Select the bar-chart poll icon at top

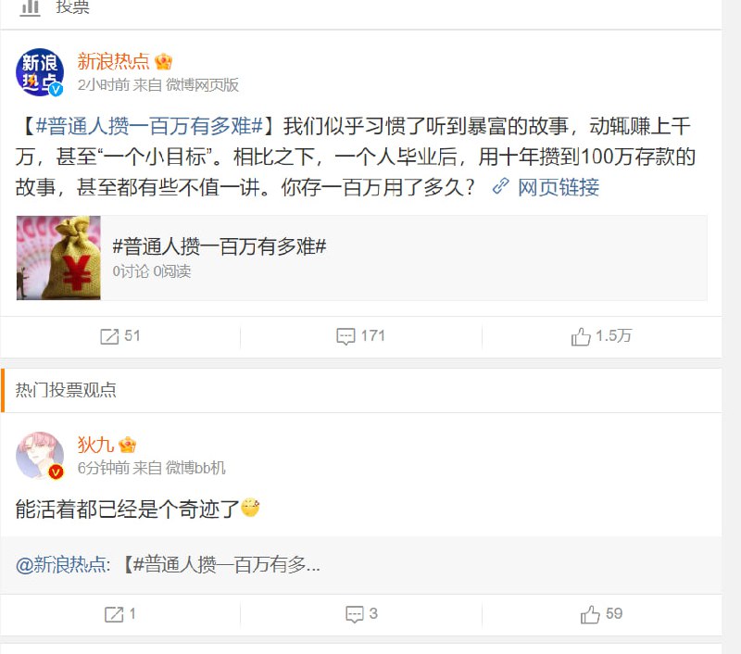pyautogui.click(x=31, y=8)
